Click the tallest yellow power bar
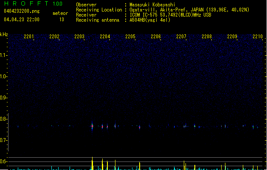Image resolution: width=267 pixels, height=170 pixels. point(92,163)
